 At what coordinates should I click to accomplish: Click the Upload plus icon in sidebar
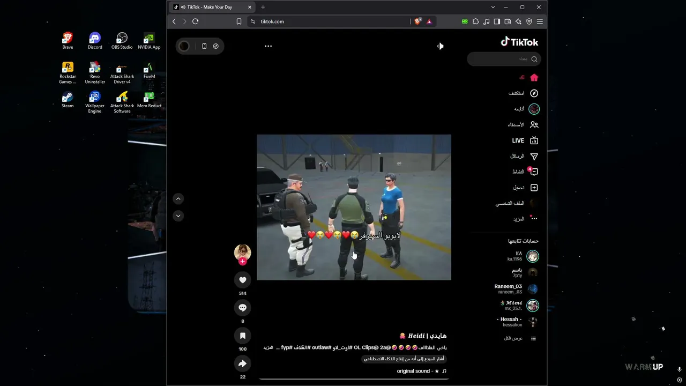[534, 188]
